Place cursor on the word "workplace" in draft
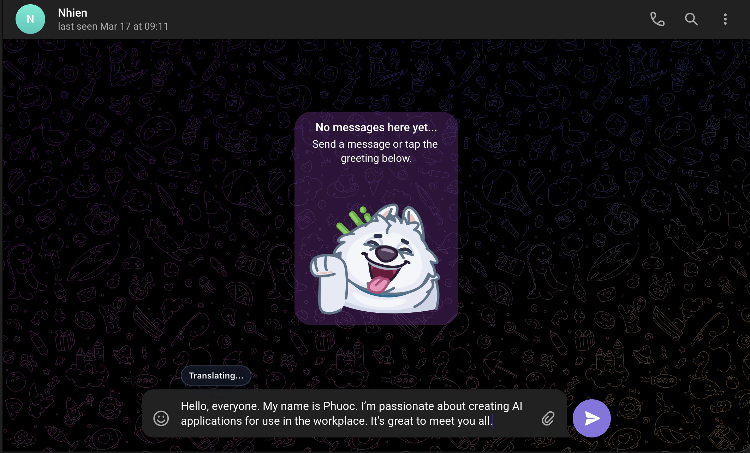Viewport: 750px width, 453px height. [340, 421]
